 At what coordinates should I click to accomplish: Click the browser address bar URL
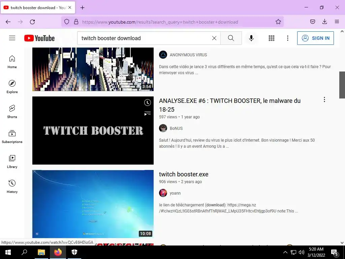pos(160,22)
